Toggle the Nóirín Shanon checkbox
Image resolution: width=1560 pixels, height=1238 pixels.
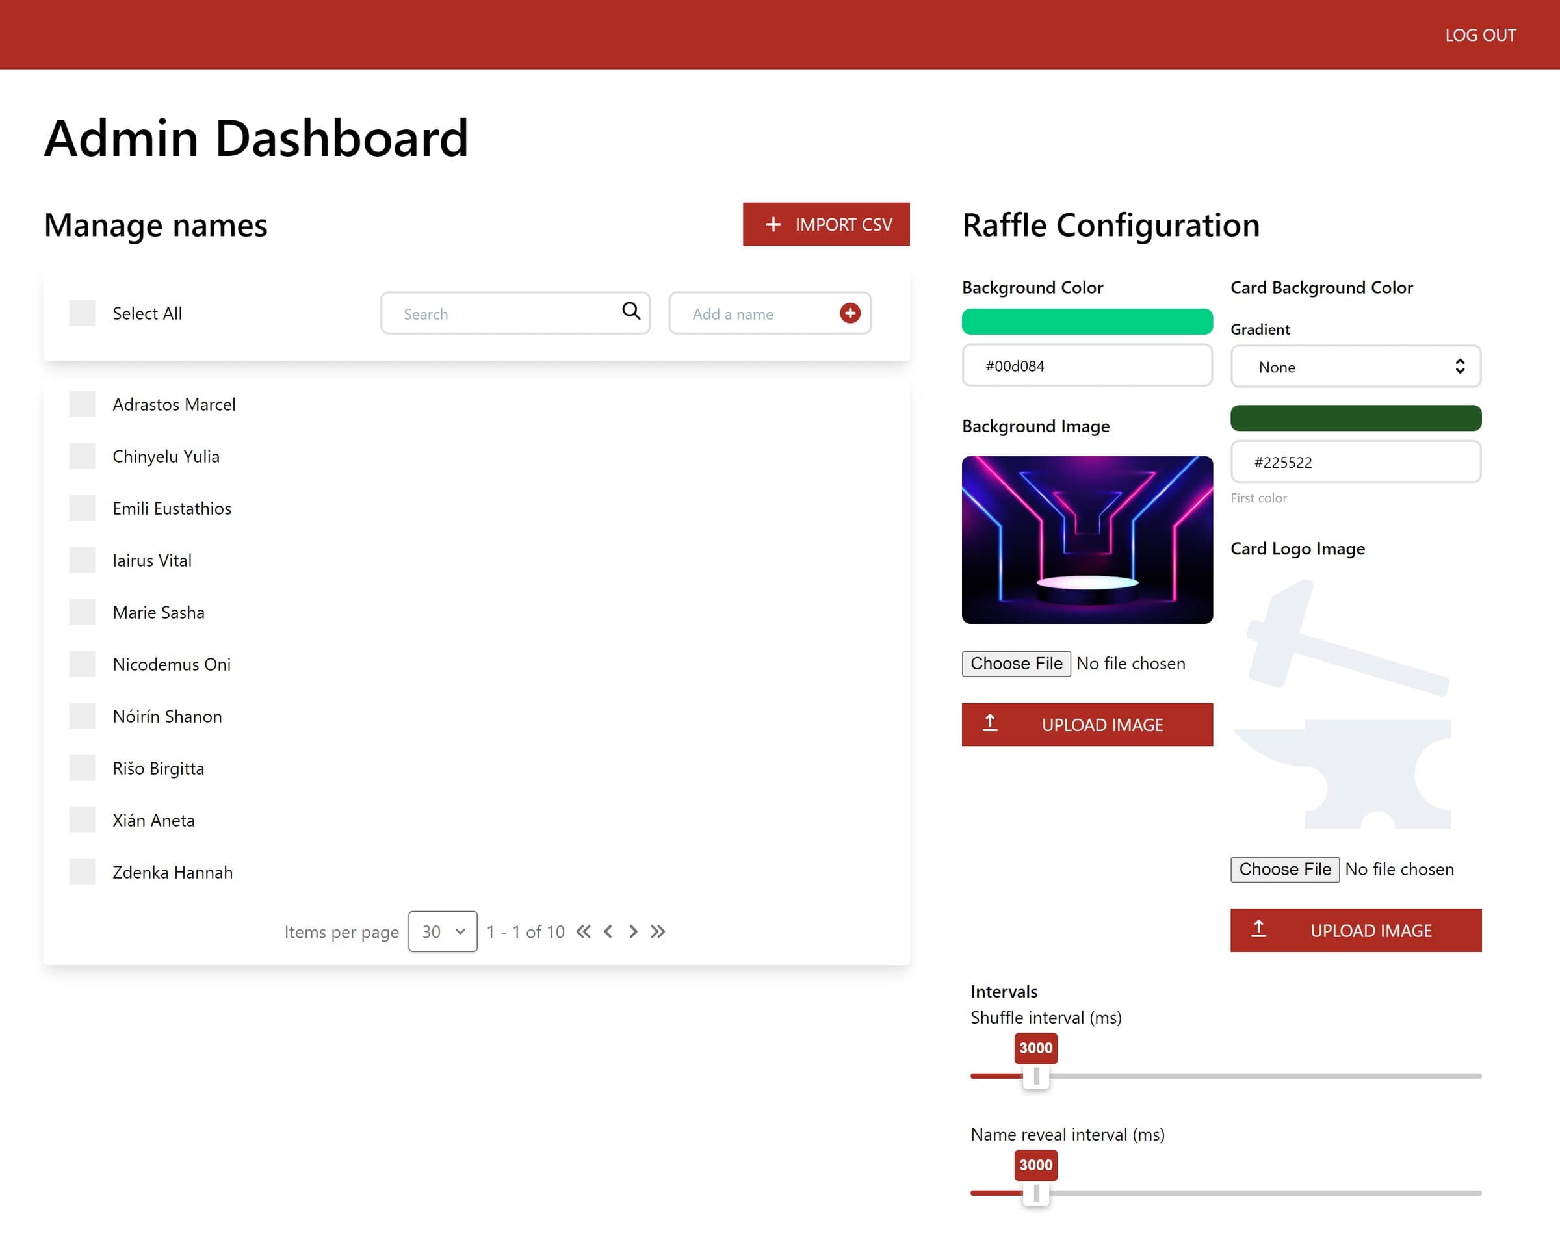[82, 716]
